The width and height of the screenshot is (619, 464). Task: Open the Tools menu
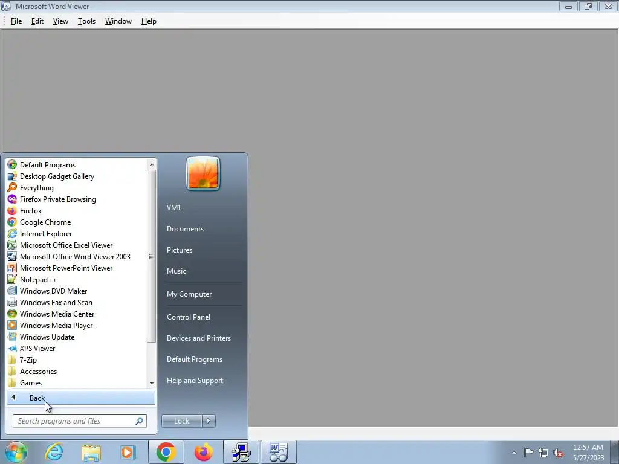tap(86, 21)
